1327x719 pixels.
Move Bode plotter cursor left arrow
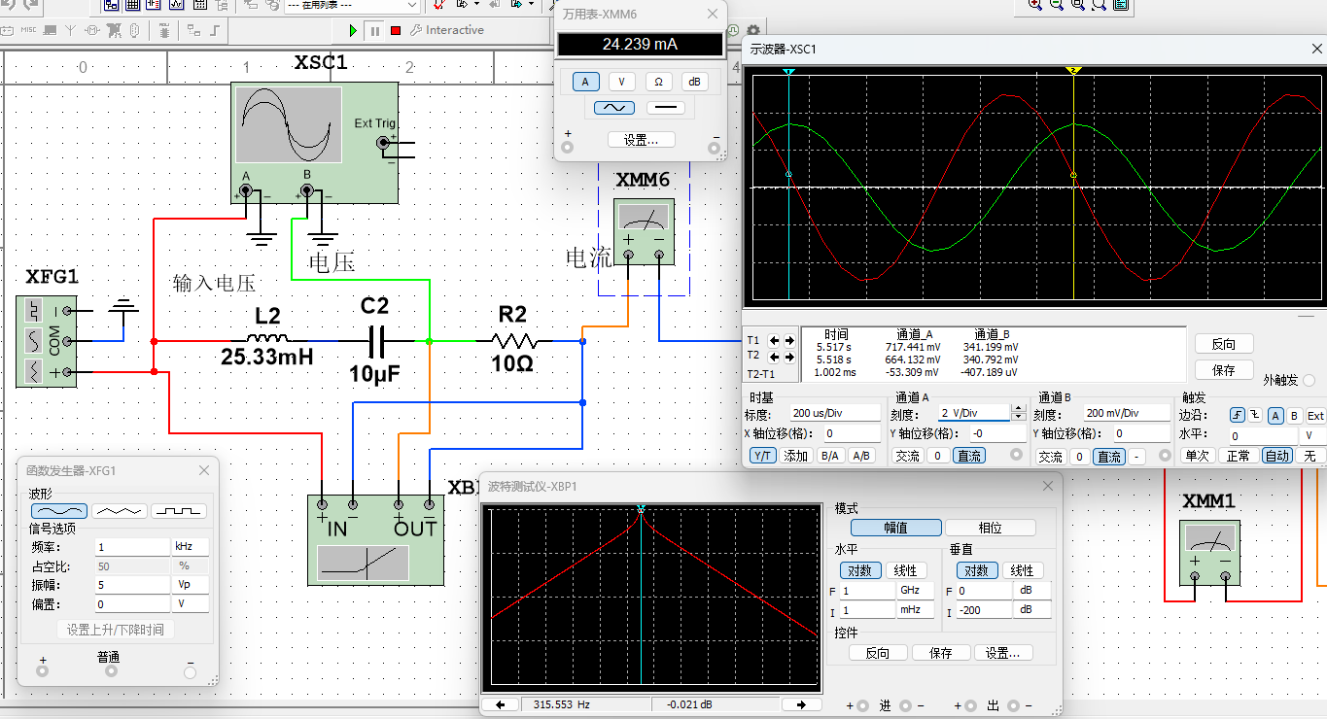tap(501, 705)
